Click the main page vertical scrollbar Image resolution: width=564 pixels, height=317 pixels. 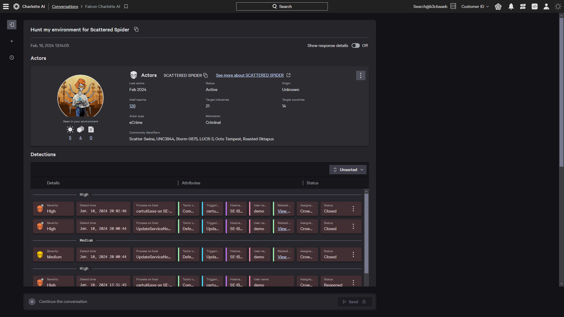(x=561, y=92)
